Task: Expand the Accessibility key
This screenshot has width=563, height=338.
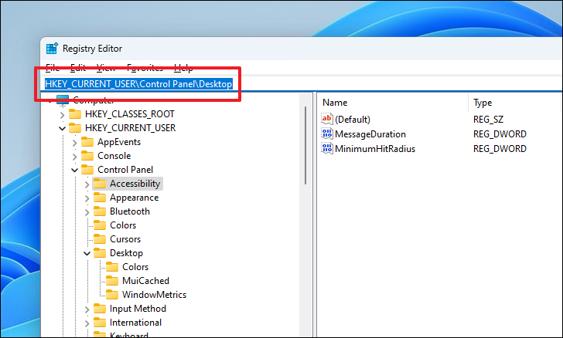Action: (x=87, y=184)
